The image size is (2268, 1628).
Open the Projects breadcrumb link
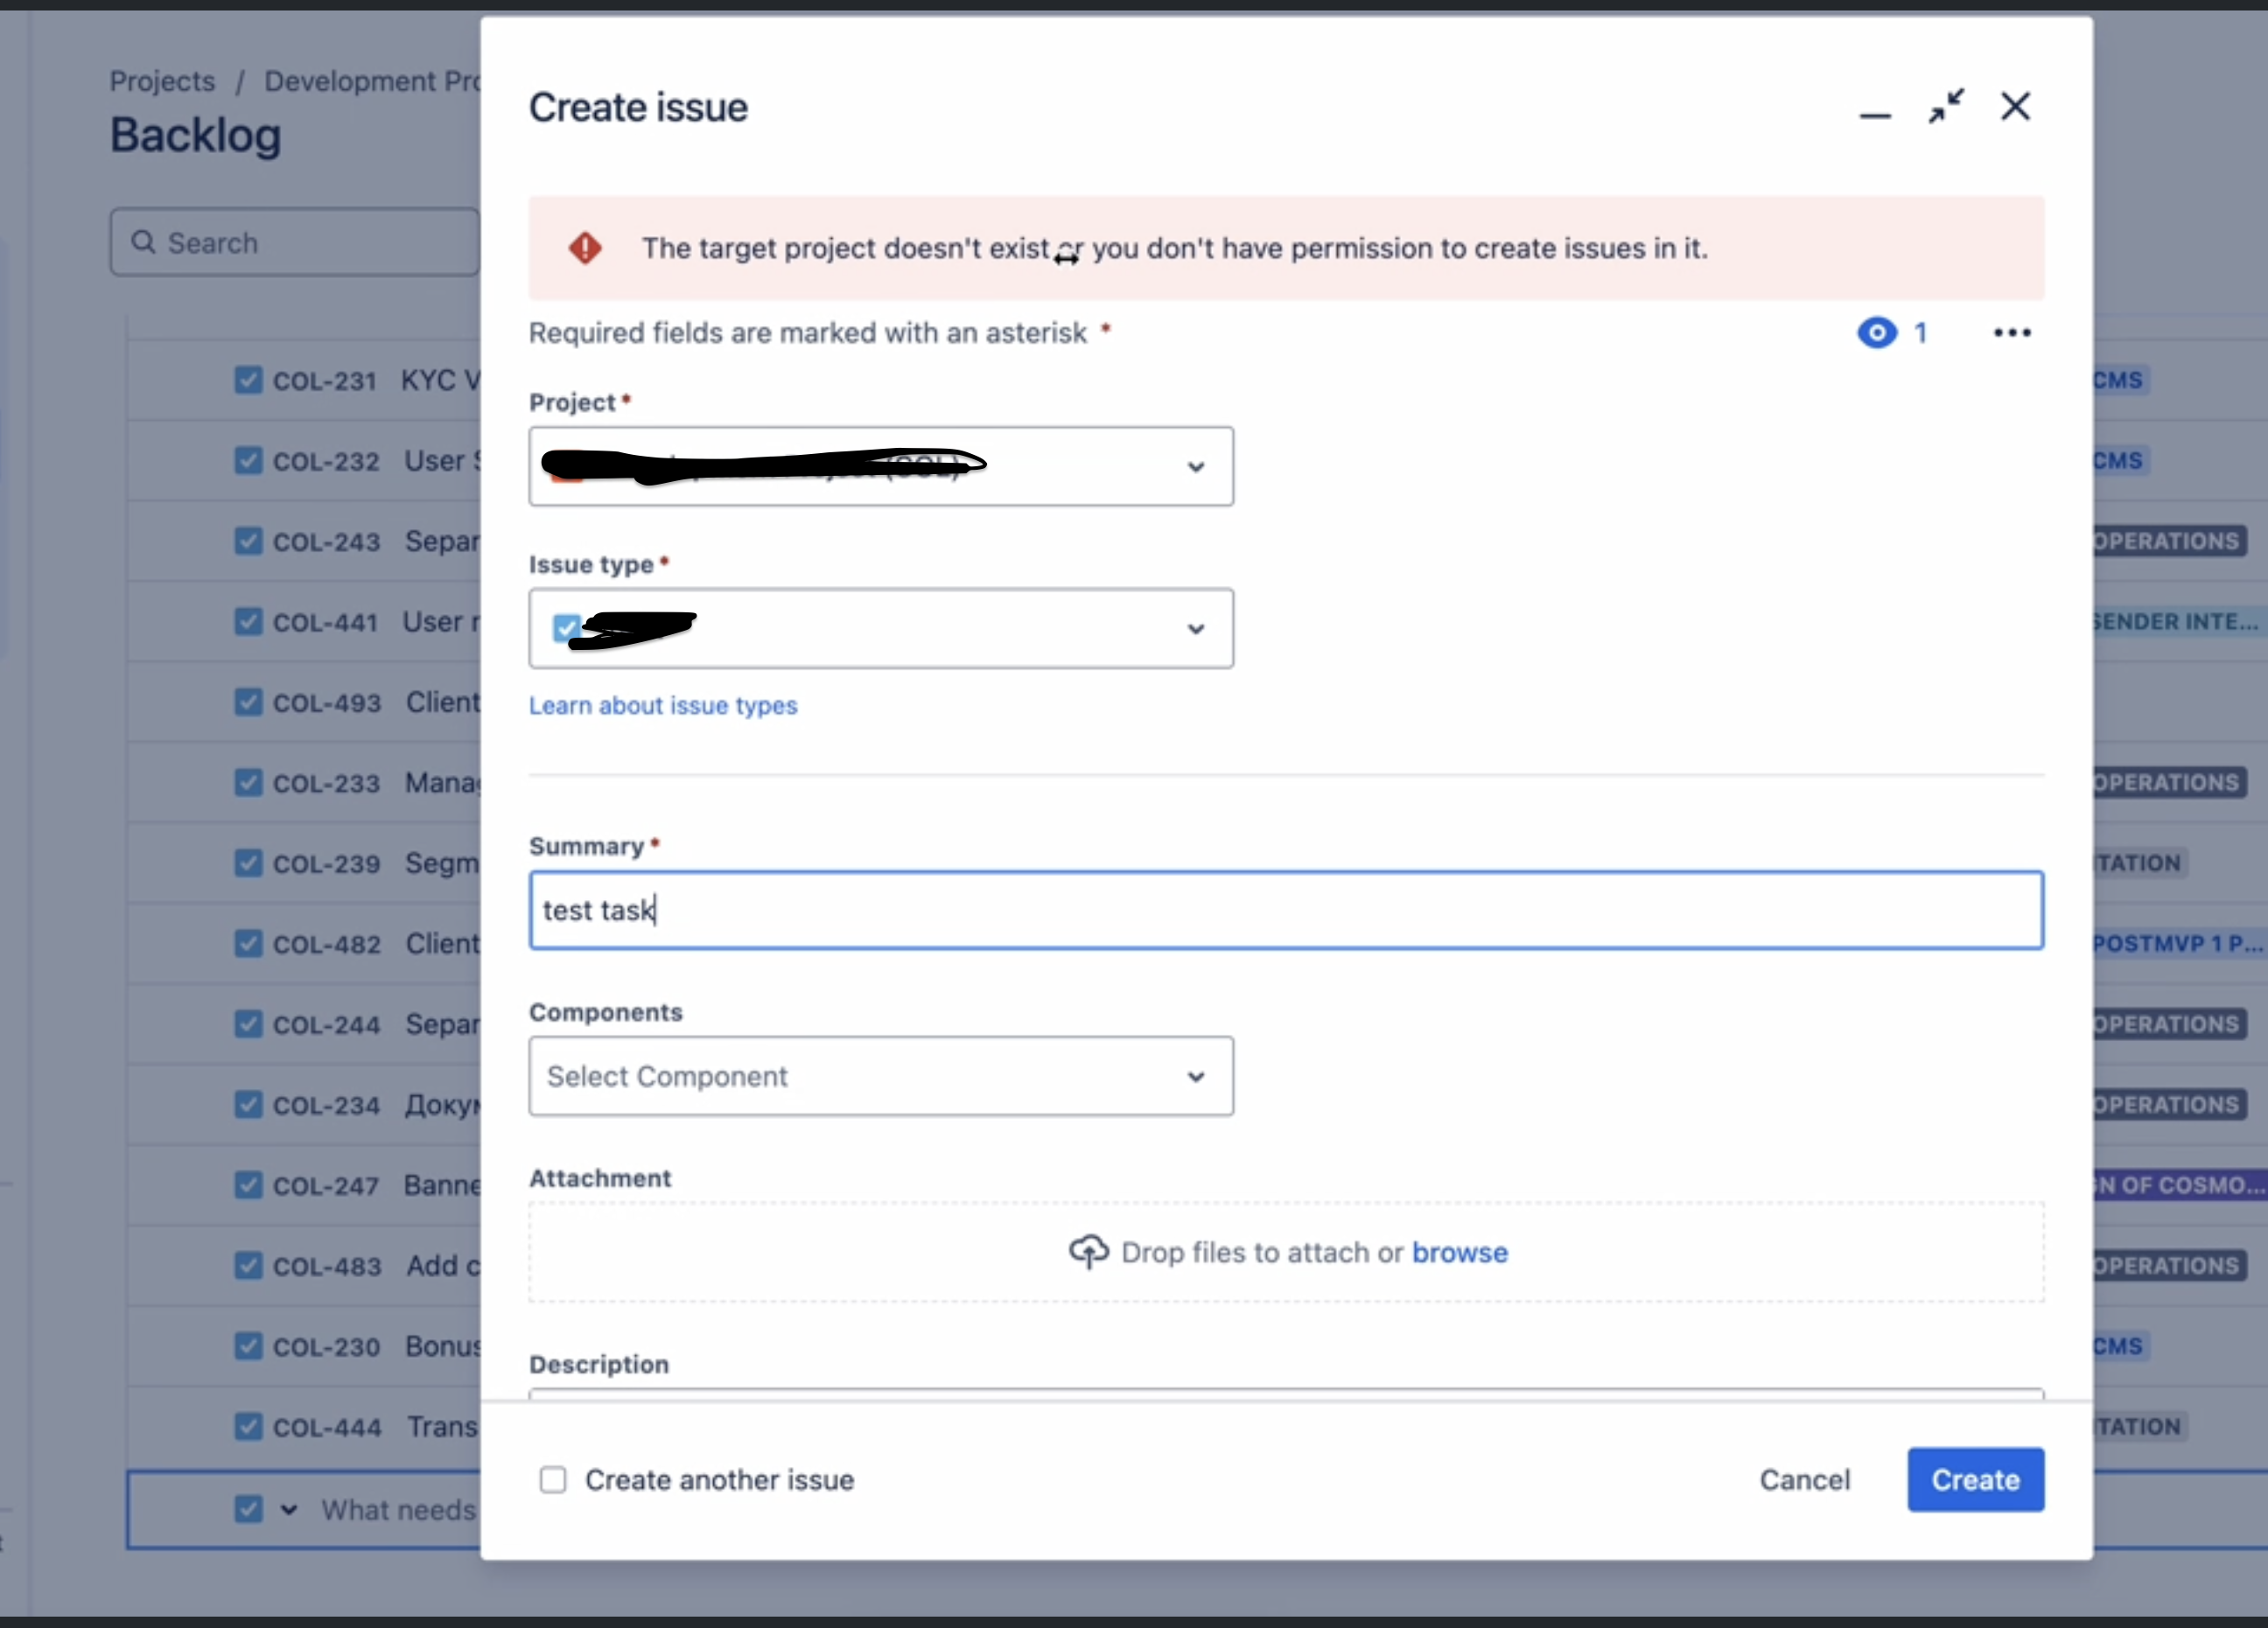pos(162,81)
